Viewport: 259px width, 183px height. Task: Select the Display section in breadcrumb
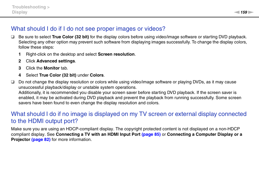(19, 12)
